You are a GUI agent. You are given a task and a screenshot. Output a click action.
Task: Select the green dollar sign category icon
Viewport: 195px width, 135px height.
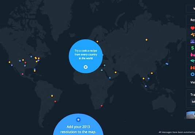(x=193, y=48)
